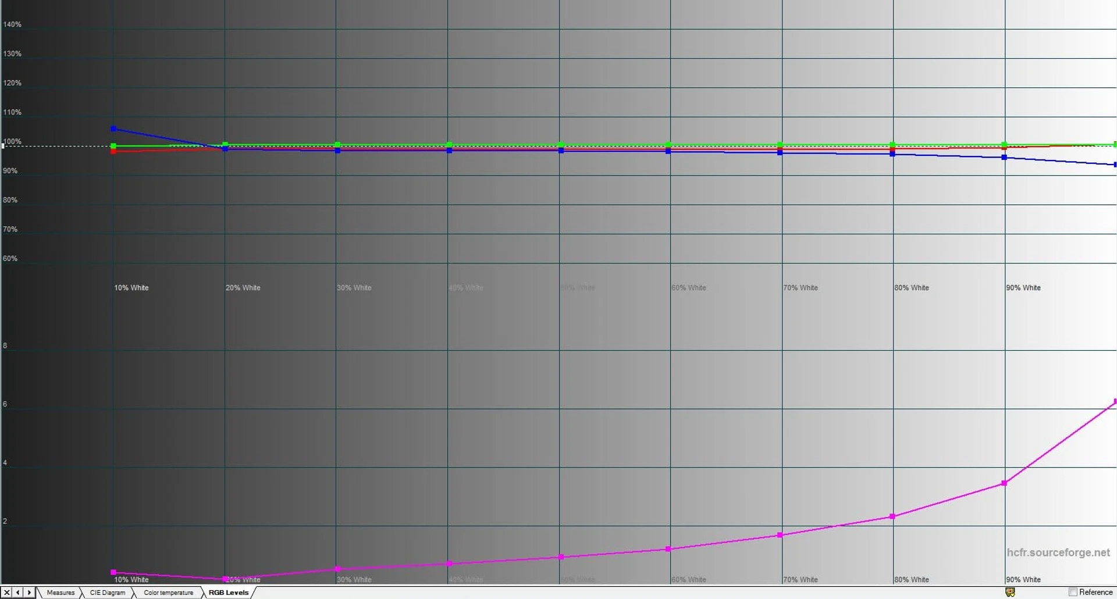
Task: Click the 10% White label under the RGB graph
Action: pyautogui.click(x=131, y=288)
